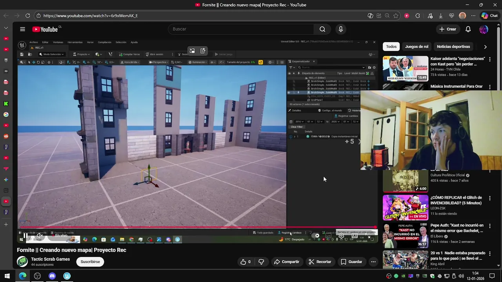The image size is (502, 282).
Task: Click the red video progress bar
Action: tap(198, 227)
